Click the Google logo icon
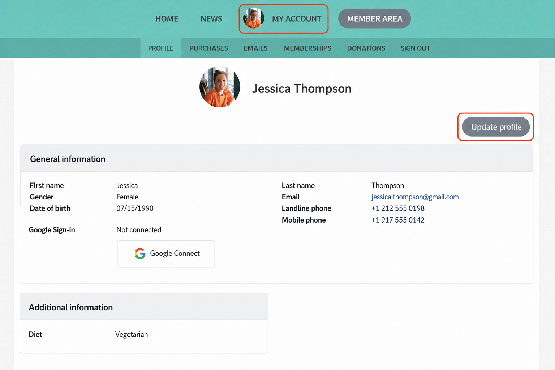The width and height of the screenshot is (555, 370). [140, 254]
